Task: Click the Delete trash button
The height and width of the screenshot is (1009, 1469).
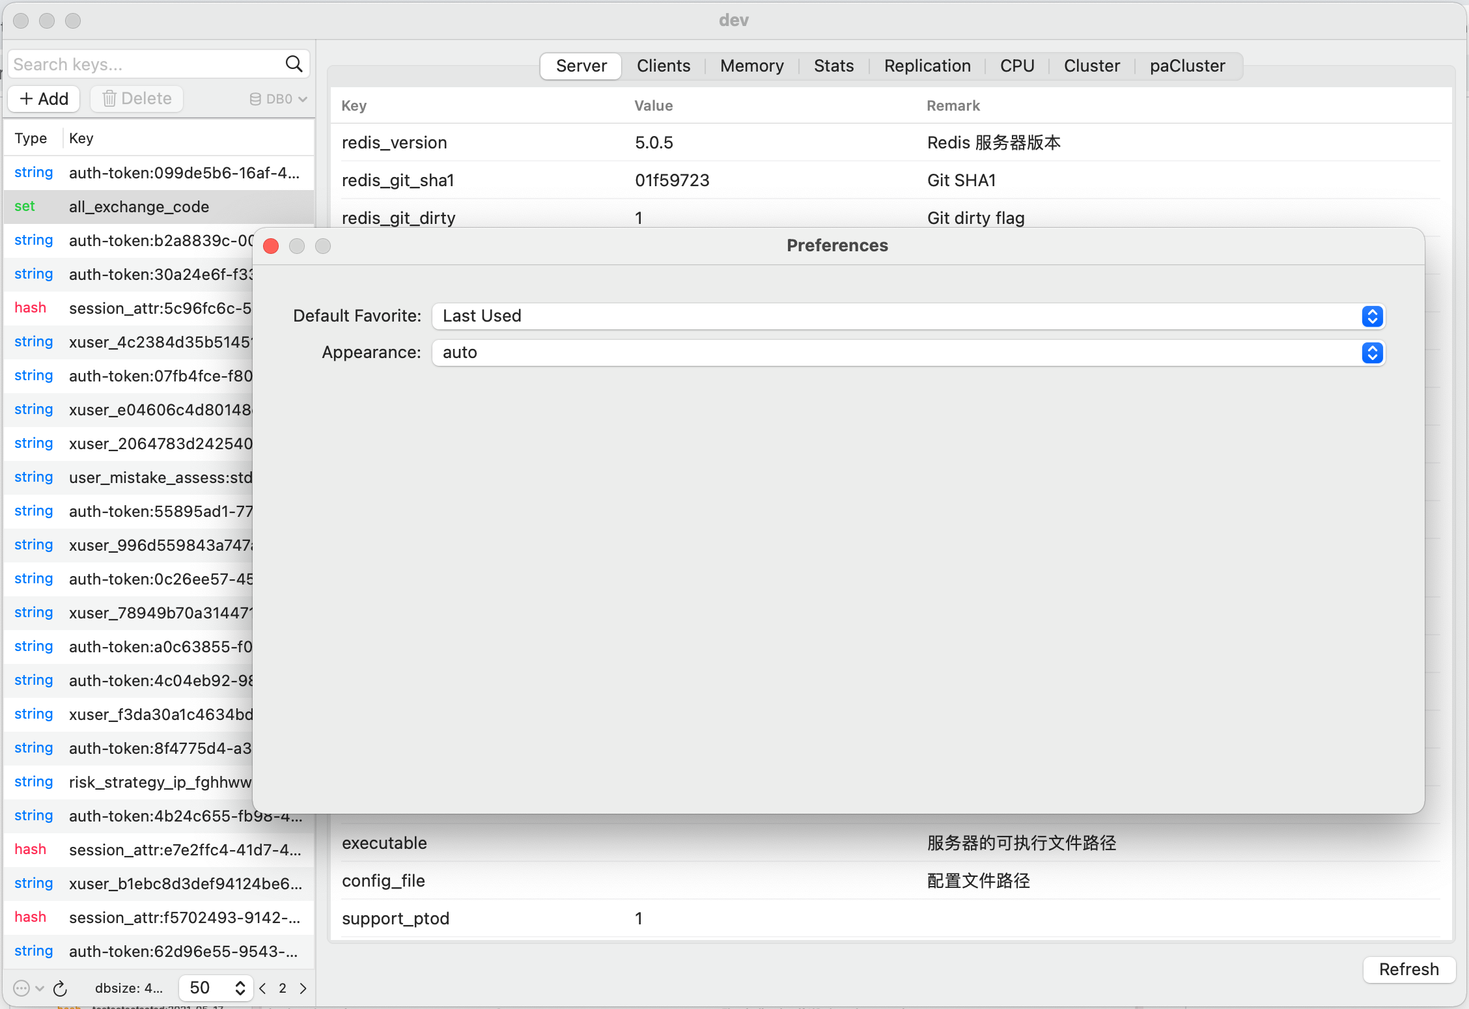Action: pyautogui.click(x=137, y=98)
